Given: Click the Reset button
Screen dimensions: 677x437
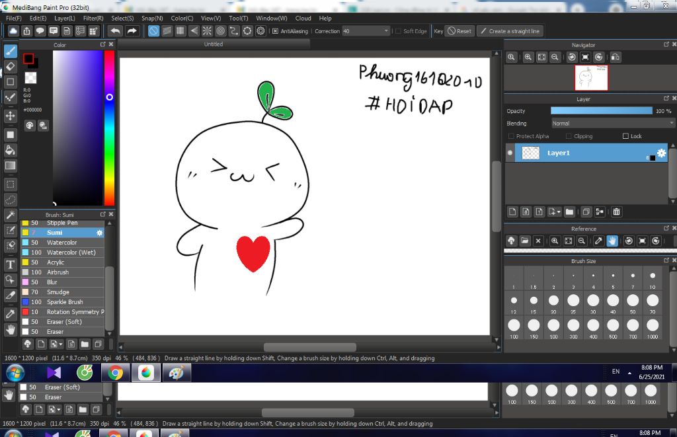Looking at the screenshot, I should point(460,31).
